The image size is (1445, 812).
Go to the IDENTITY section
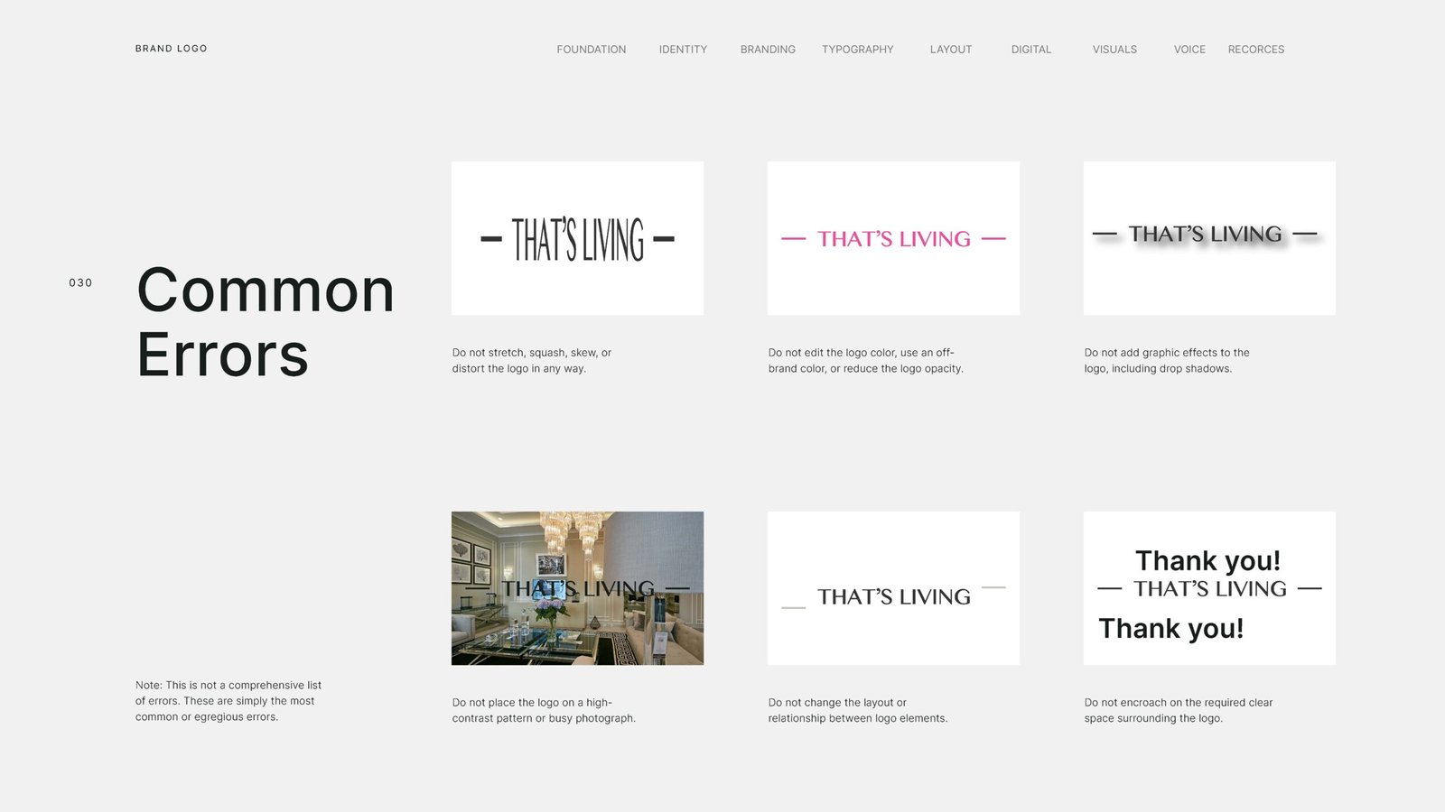point(683,50)
